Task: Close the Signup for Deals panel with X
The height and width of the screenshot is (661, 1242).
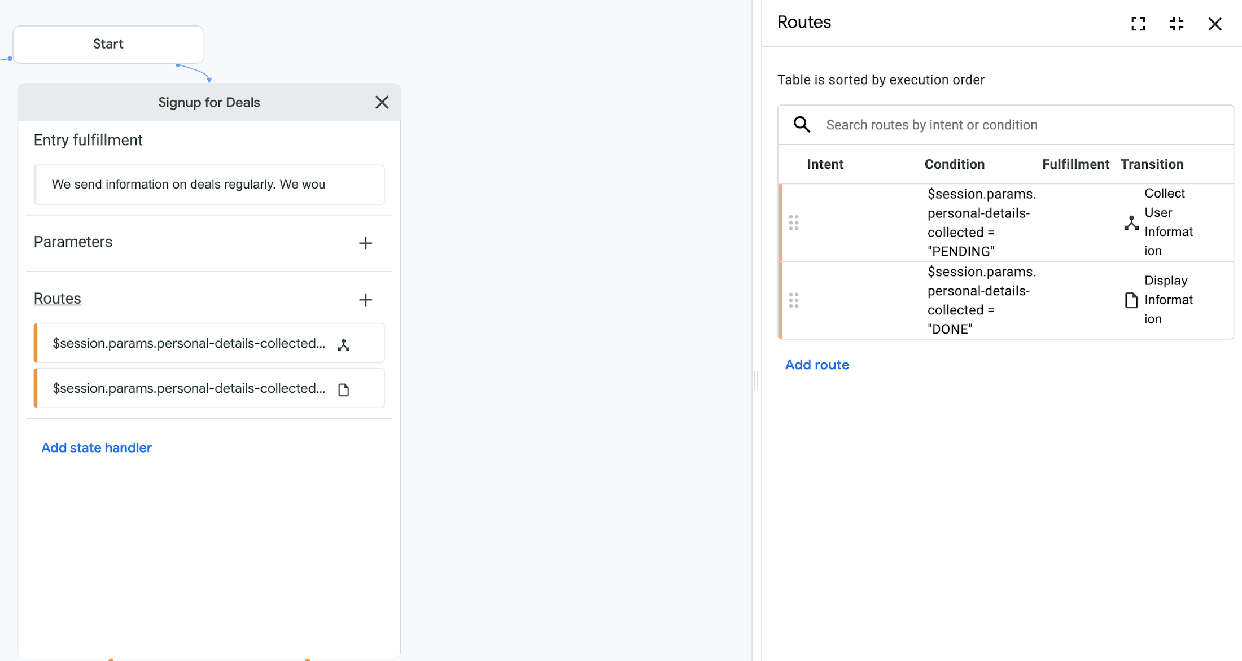Action: (381, 102)
